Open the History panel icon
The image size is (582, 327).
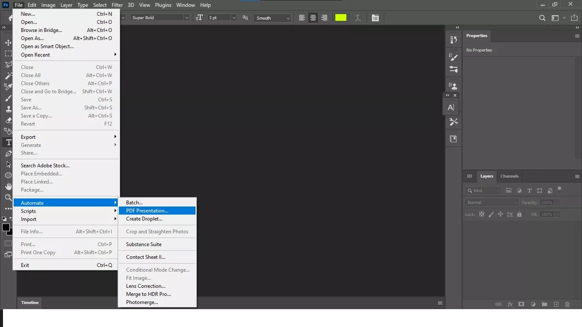tap(453, 40)
